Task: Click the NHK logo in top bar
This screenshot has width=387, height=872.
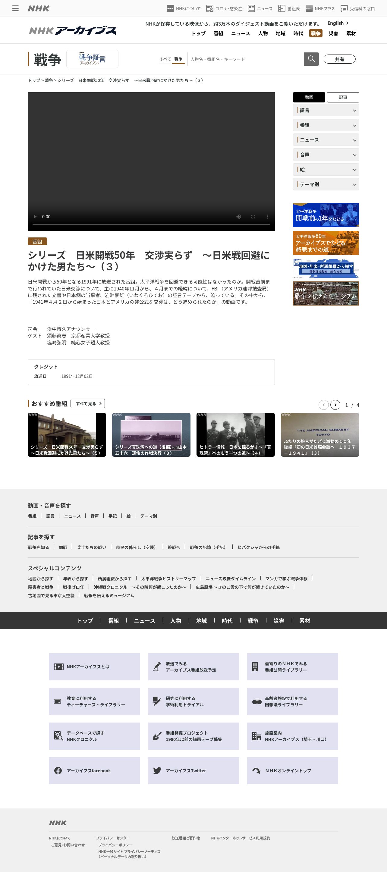Action: pyautogui.click(x=39, y=8)
